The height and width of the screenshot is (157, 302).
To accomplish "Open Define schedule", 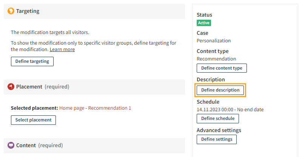I will point(217,118).
